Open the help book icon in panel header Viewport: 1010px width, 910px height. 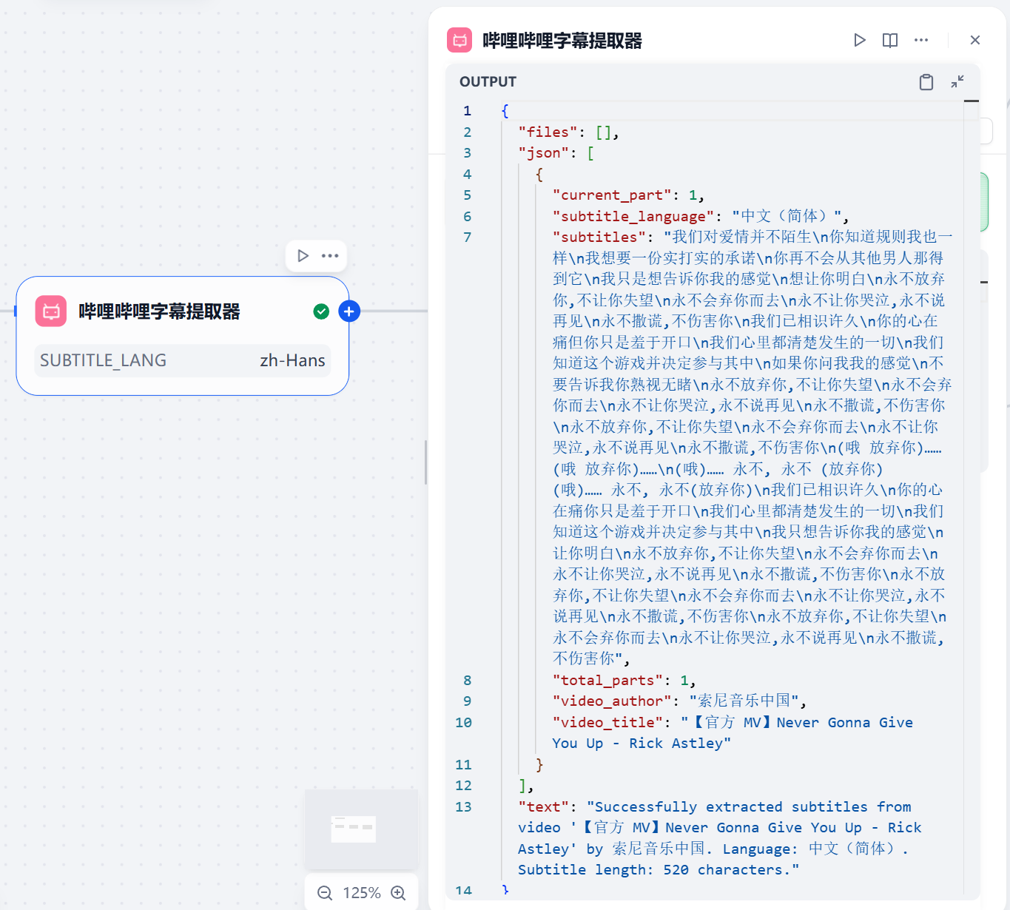pos(890,40)
